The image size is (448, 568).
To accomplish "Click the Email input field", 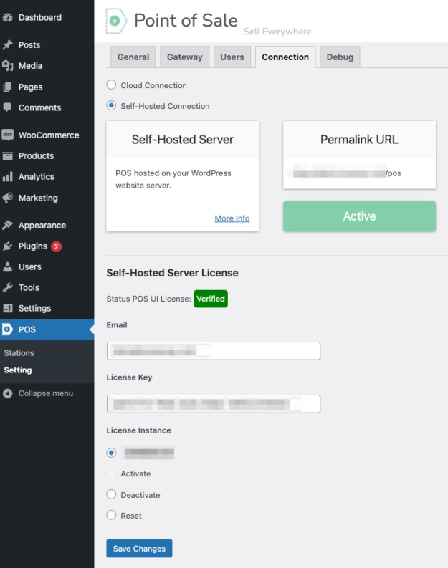I will click(x=214, y=351).
